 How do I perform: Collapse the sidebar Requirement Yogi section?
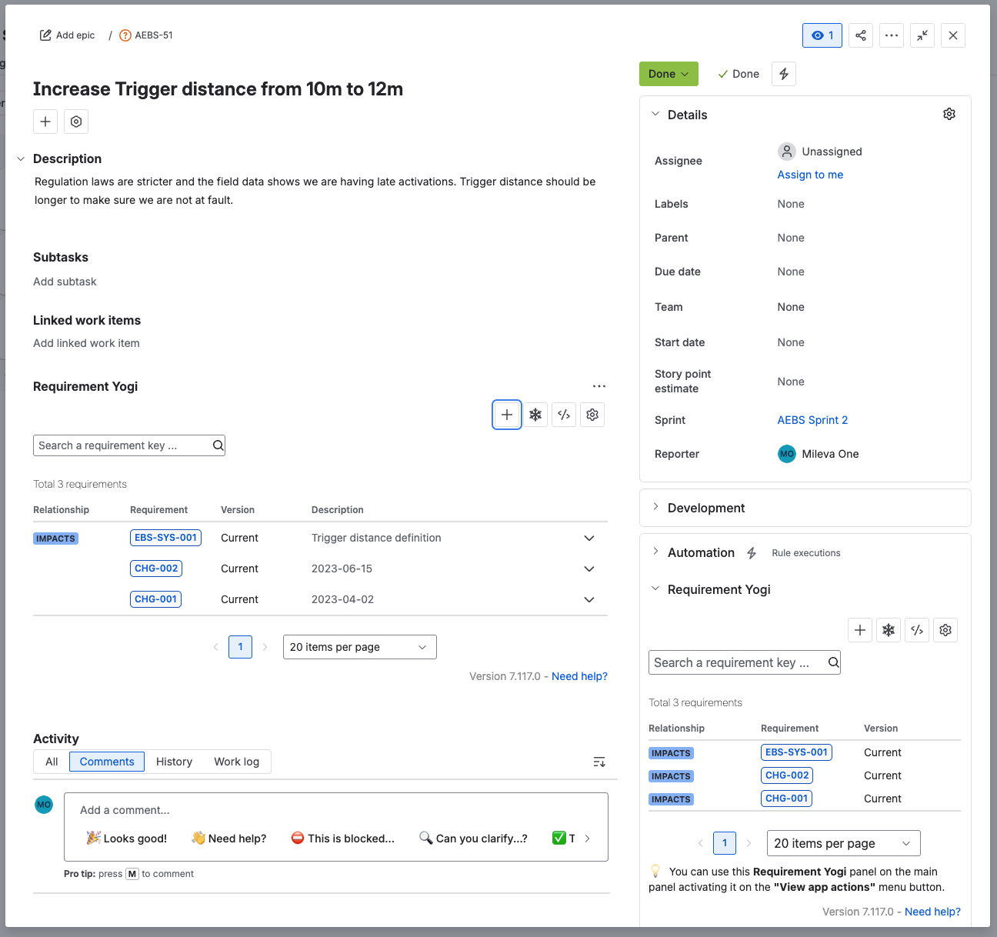coord(655,589)
